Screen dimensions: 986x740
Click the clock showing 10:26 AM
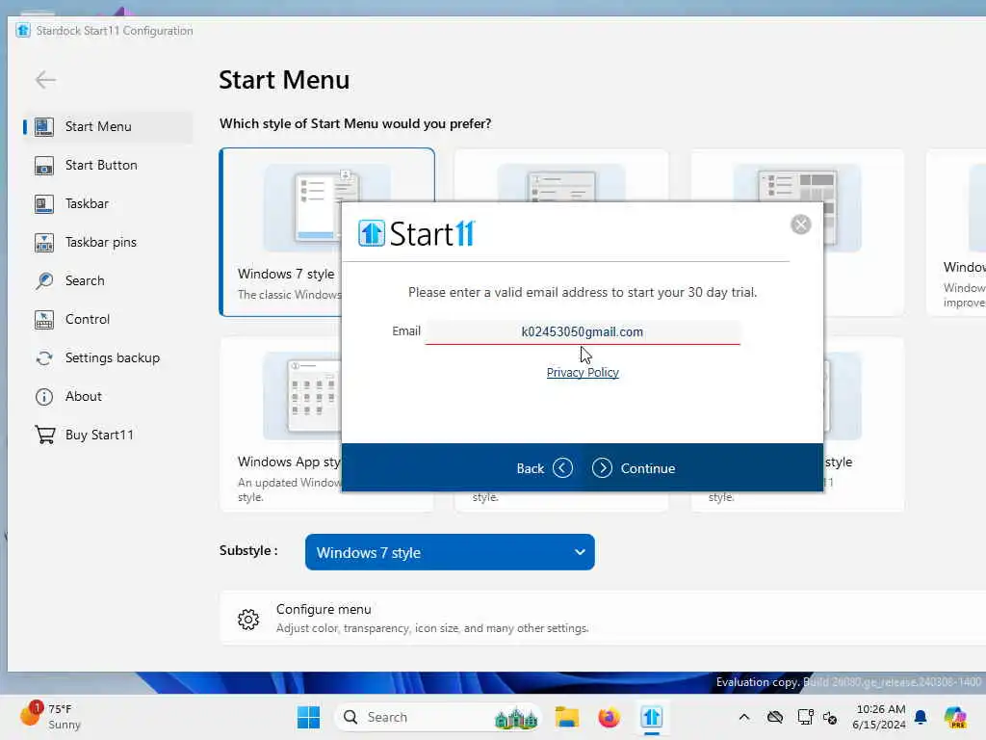(x=879, y=717)
